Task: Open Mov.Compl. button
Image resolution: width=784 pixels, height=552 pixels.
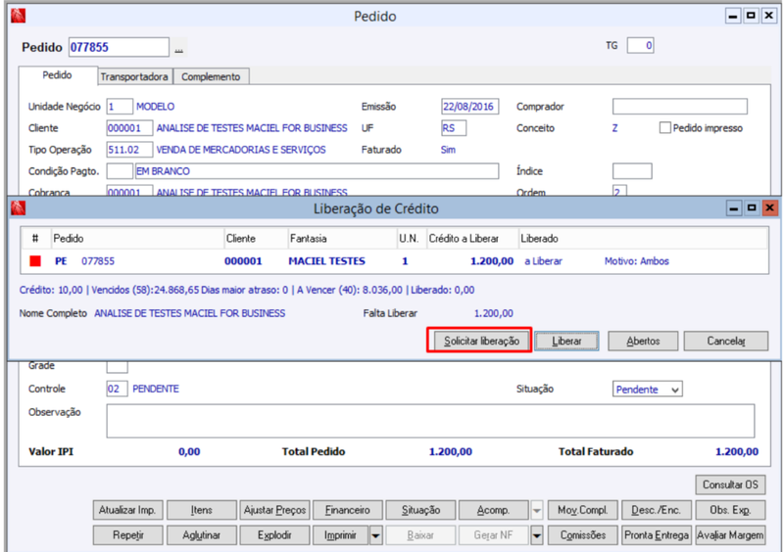Action: (x=583, y=510)
